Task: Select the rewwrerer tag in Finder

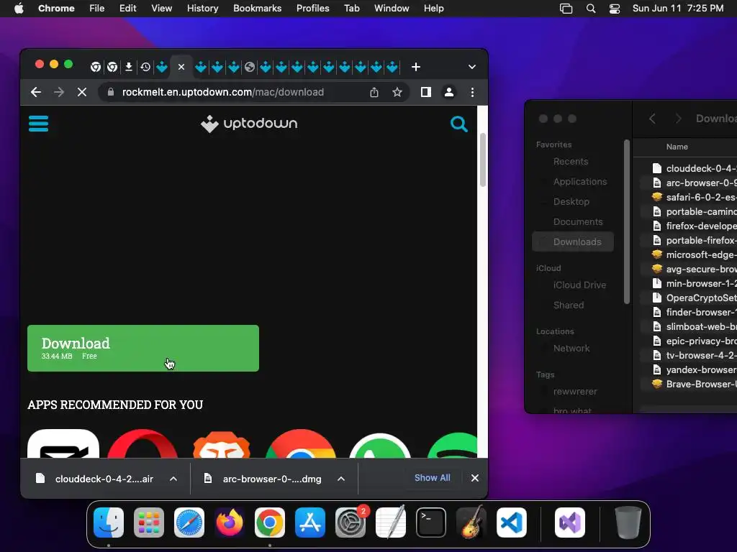Action: coord(575,392)
